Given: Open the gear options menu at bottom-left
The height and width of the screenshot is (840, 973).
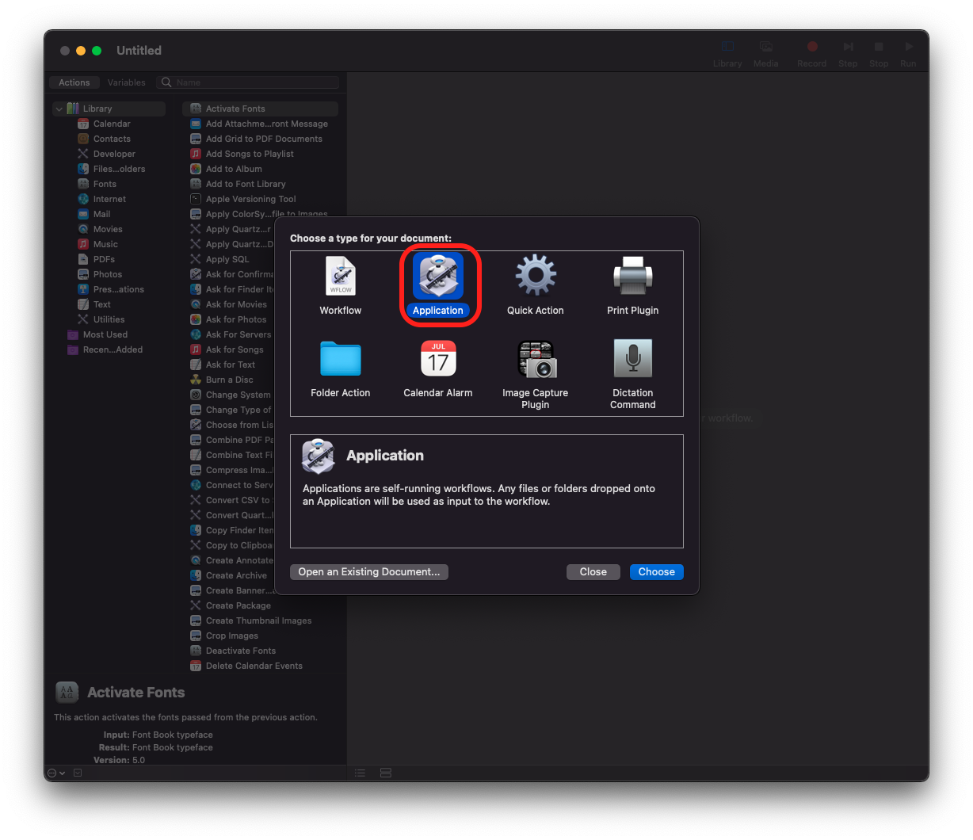Looking at the screenshot, I should 56,773.
